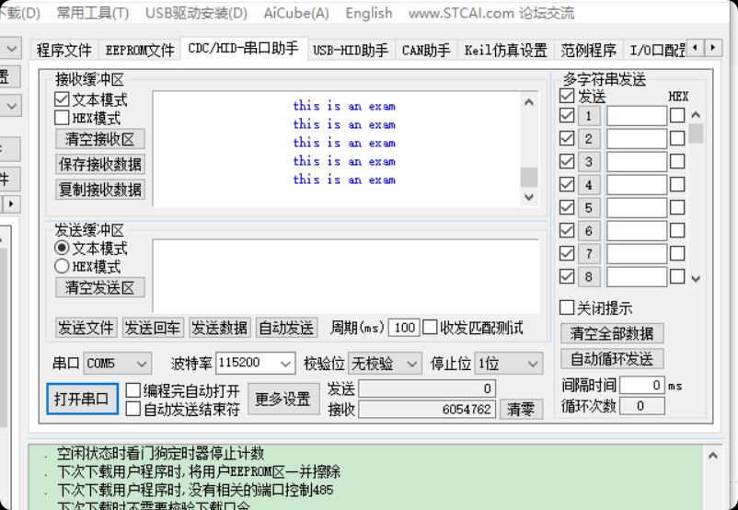Switch to the USB-HID助手 tab
This screenshot has width=738, height=510.
pos(350,50)
